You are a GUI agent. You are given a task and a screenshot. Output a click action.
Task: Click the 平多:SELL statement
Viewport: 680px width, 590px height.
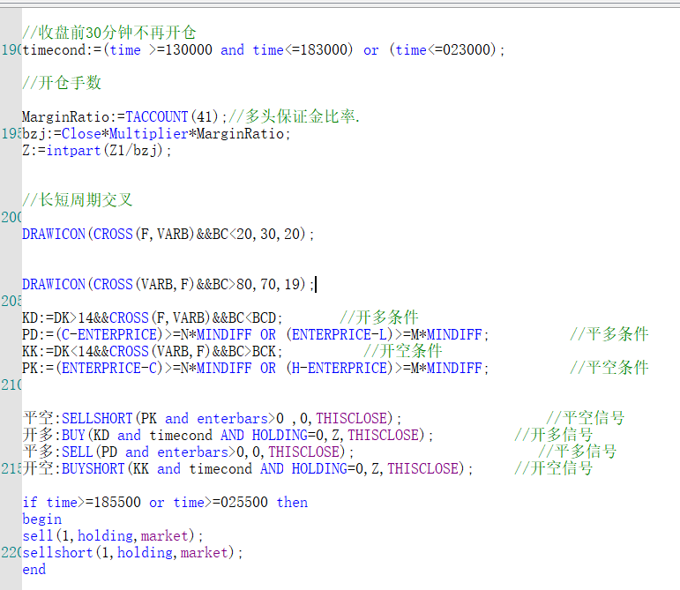(x=188, y=452)
